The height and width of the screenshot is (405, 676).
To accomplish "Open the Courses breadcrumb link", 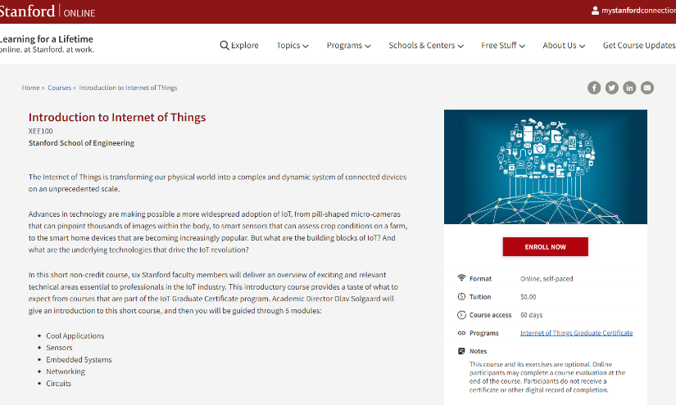I will pyautogui.click(x=59, y=88).
